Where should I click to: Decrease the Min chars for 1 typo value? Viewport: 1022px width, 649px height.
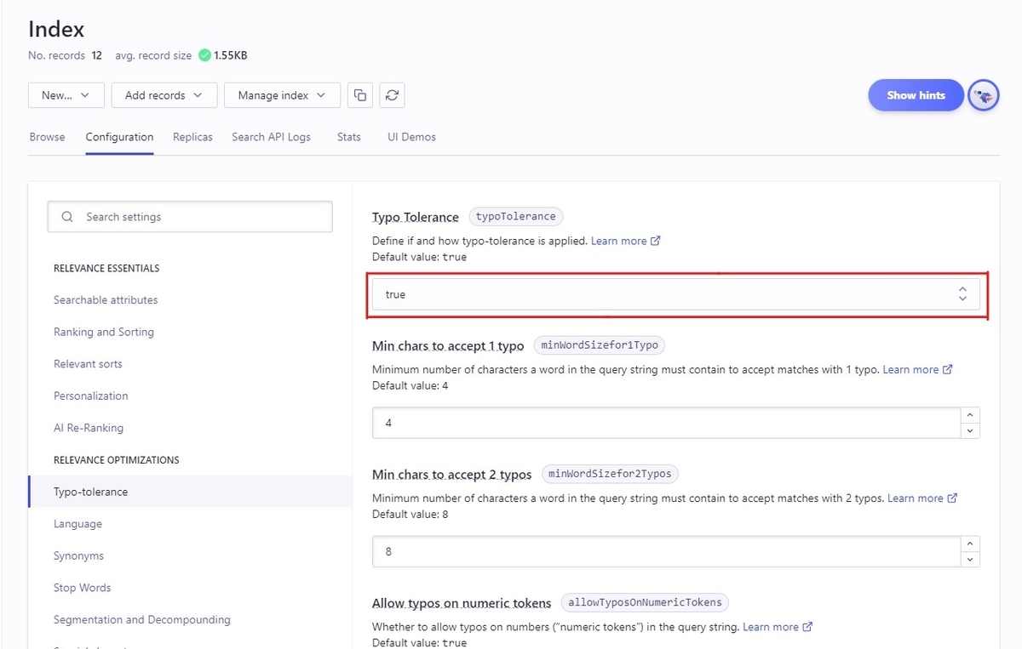point(970,430)
